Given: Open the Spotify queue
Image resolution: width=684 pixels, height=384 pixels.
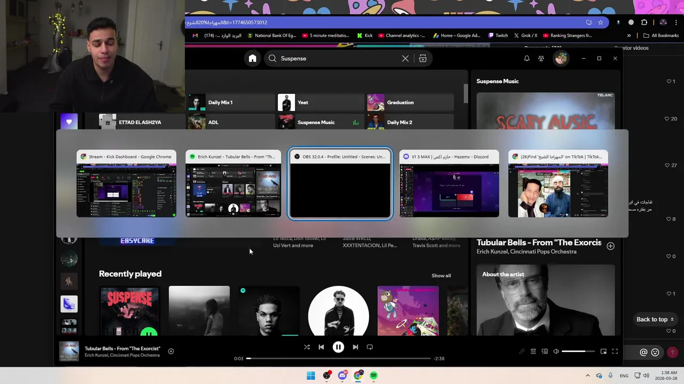Looking at the screenshot, I should point(533,351).
